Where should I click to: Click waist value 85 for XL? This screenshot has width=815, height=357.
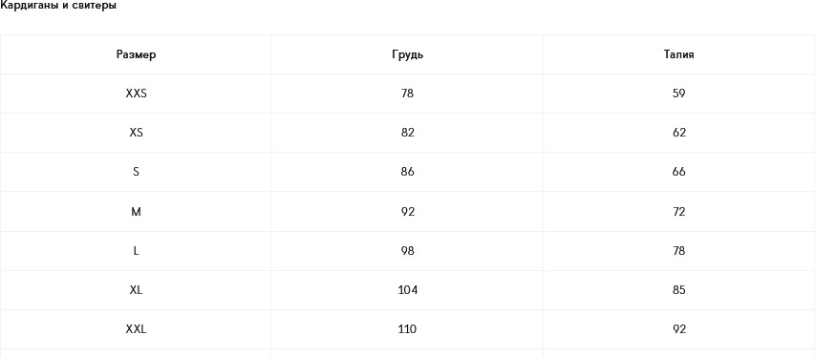[x=678, y=289]
